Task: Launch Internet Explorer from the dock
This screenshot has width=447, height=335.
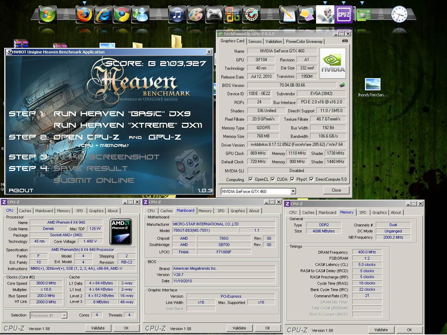Action: pyautogui.click(x=103, y=15)
